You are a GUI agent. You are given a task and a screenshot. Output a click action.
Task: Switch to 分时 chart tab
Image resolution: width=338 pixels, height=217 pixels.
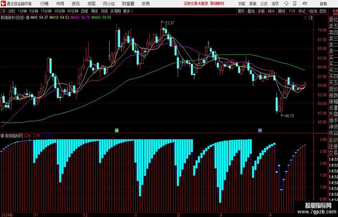pos(12,11)
